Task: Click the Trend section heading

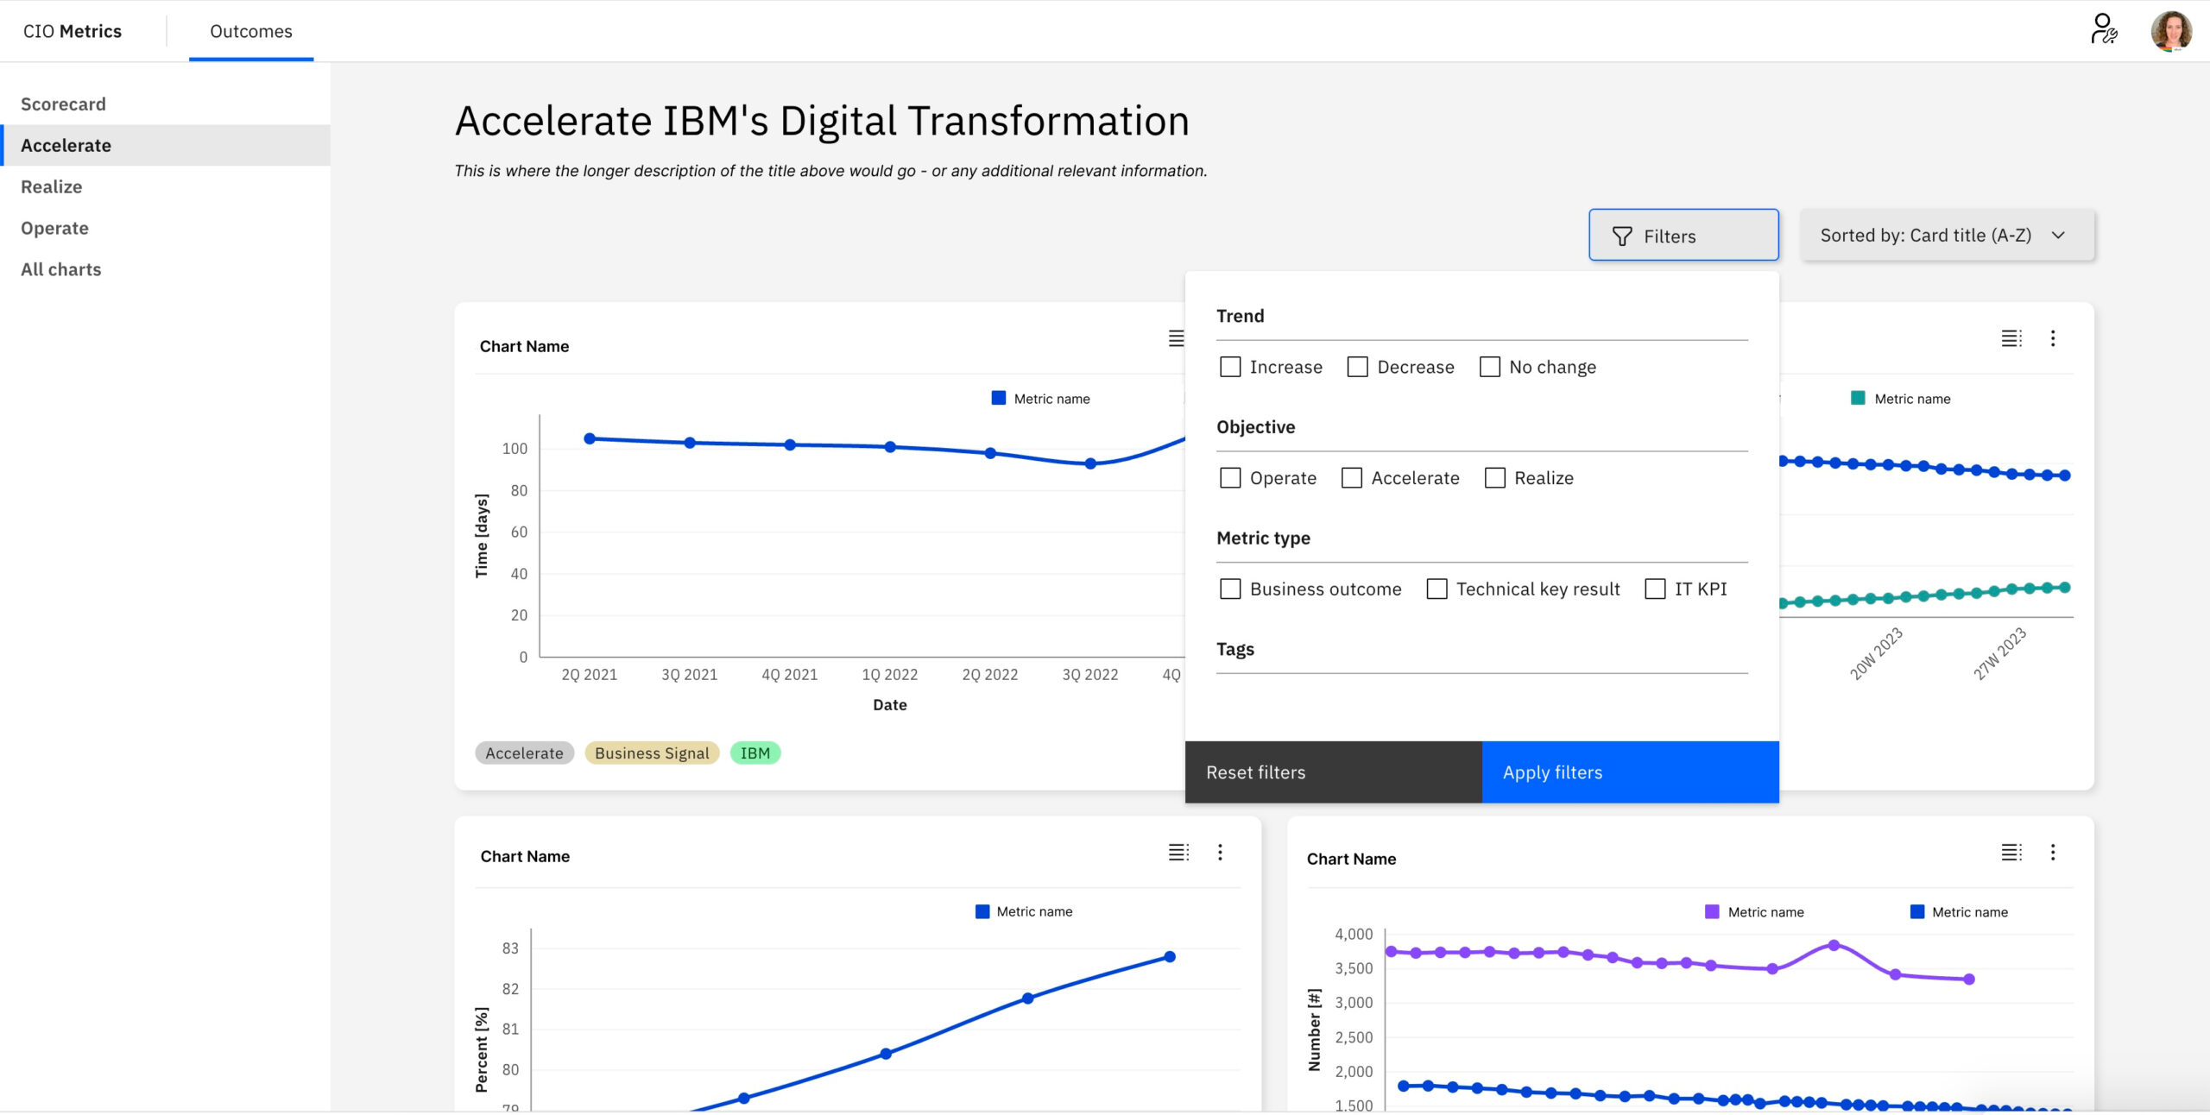Action: click(x=1240, y=316)
